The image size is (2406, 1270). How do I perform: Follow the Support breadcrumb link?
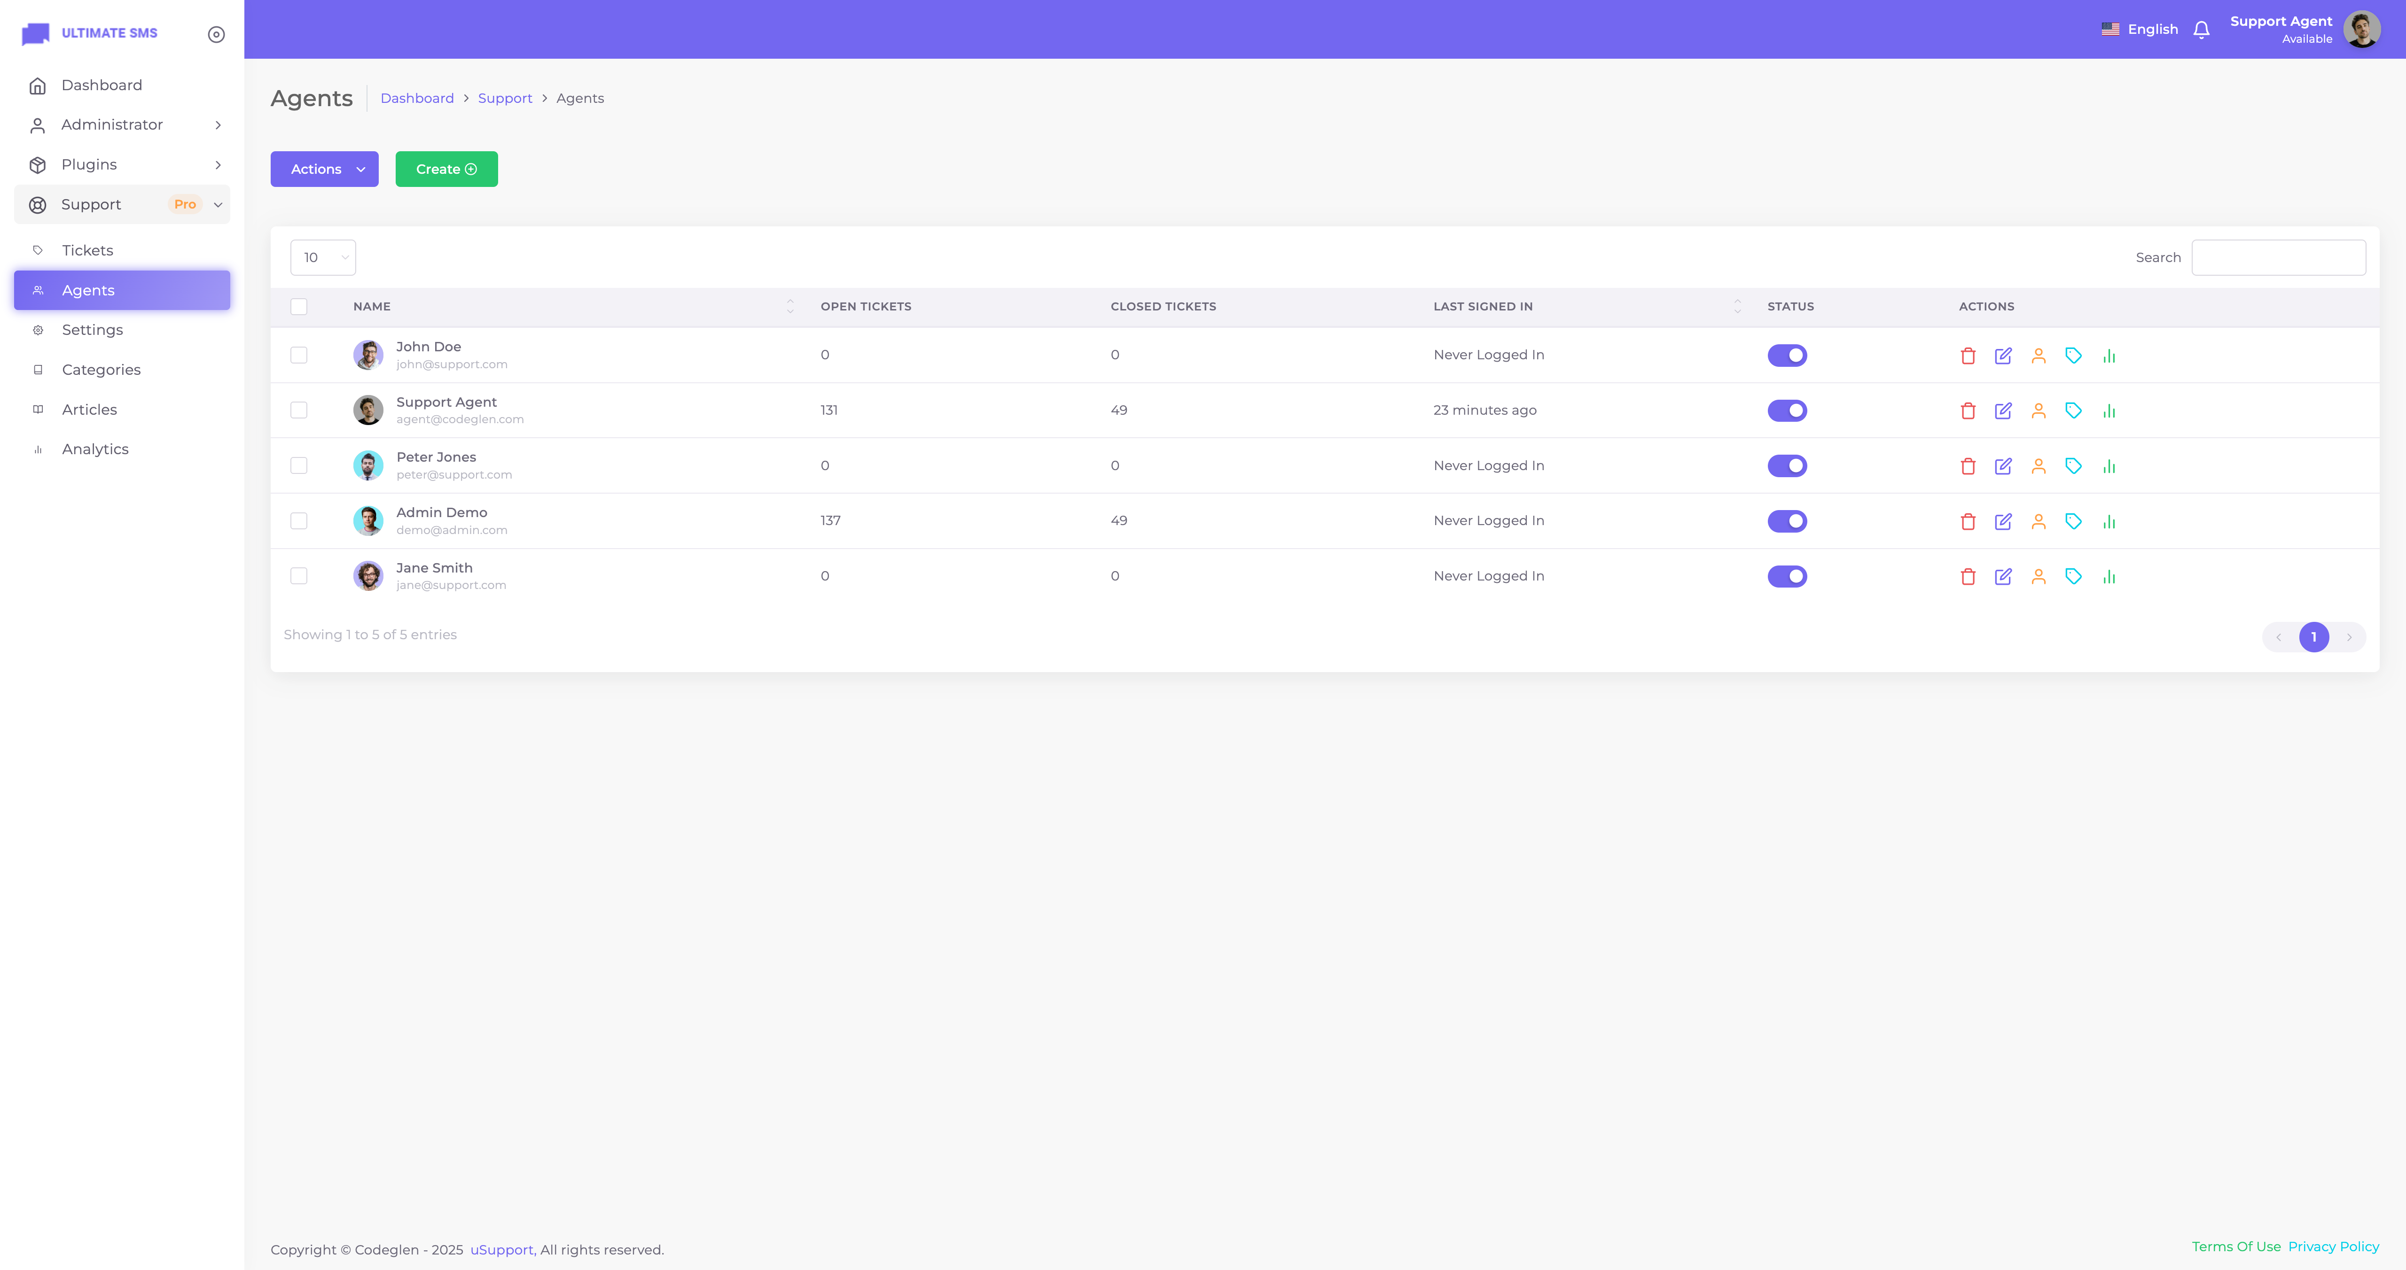click(x=504, y=98)
